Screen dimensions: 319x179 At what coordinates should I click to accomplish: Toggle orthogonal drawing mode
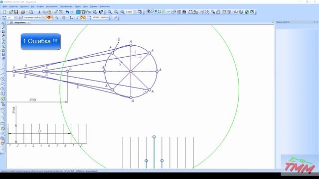[x=78, y=18]
